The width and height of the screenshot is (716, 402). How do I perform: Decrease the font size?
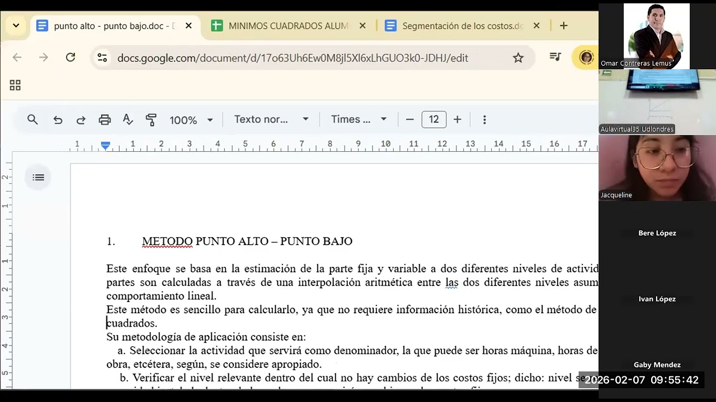click(x=409, y=119)
